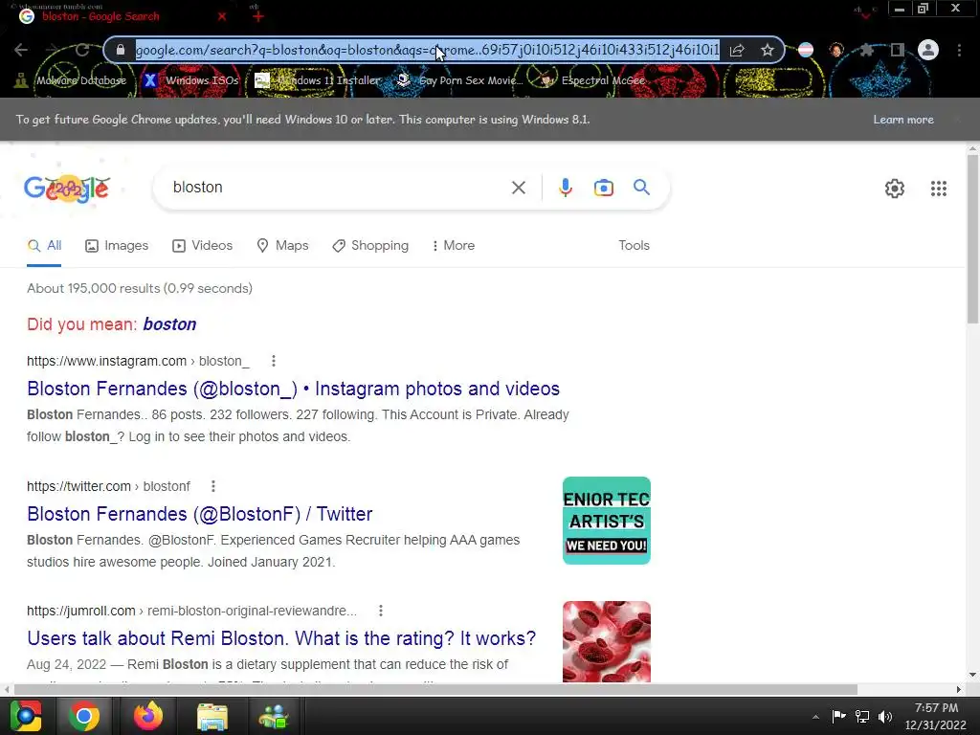Switch to the Maps tab

pyautogui.click(x=282, y=246)
